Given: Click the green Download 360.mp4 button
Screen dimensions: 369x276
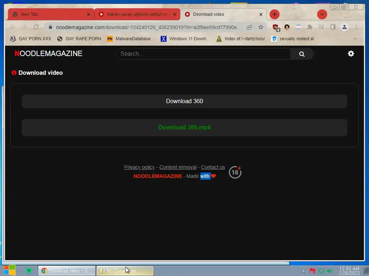Looking at the screenshot, I should click(184, 128).
